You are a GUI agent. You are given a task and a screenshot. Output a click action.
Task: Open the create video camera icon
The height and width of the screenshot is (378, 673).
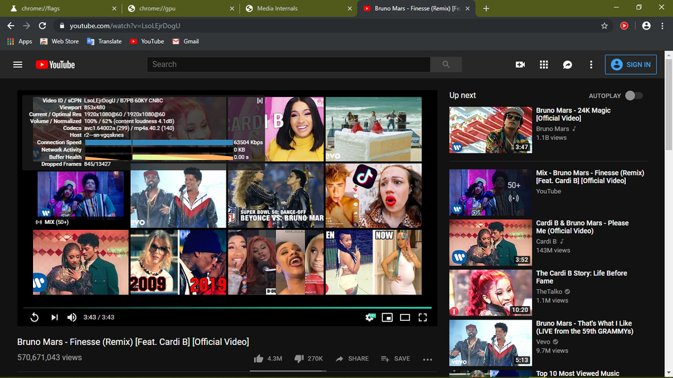click(x=520, y=65)
